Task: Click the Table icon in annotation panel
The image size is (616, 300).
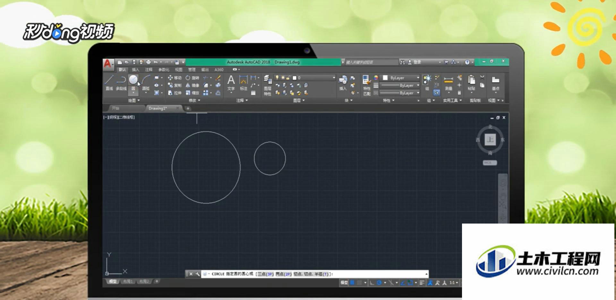Action: [253, 93]
